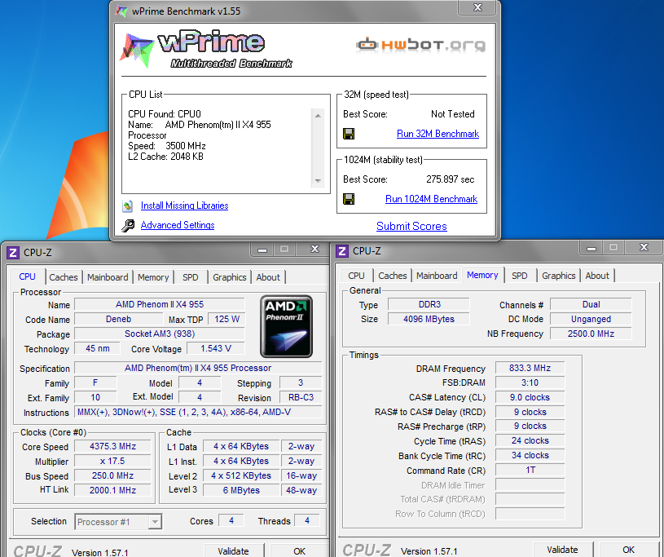Click Validate in right CPU-Z window

(x=562, y=550)
